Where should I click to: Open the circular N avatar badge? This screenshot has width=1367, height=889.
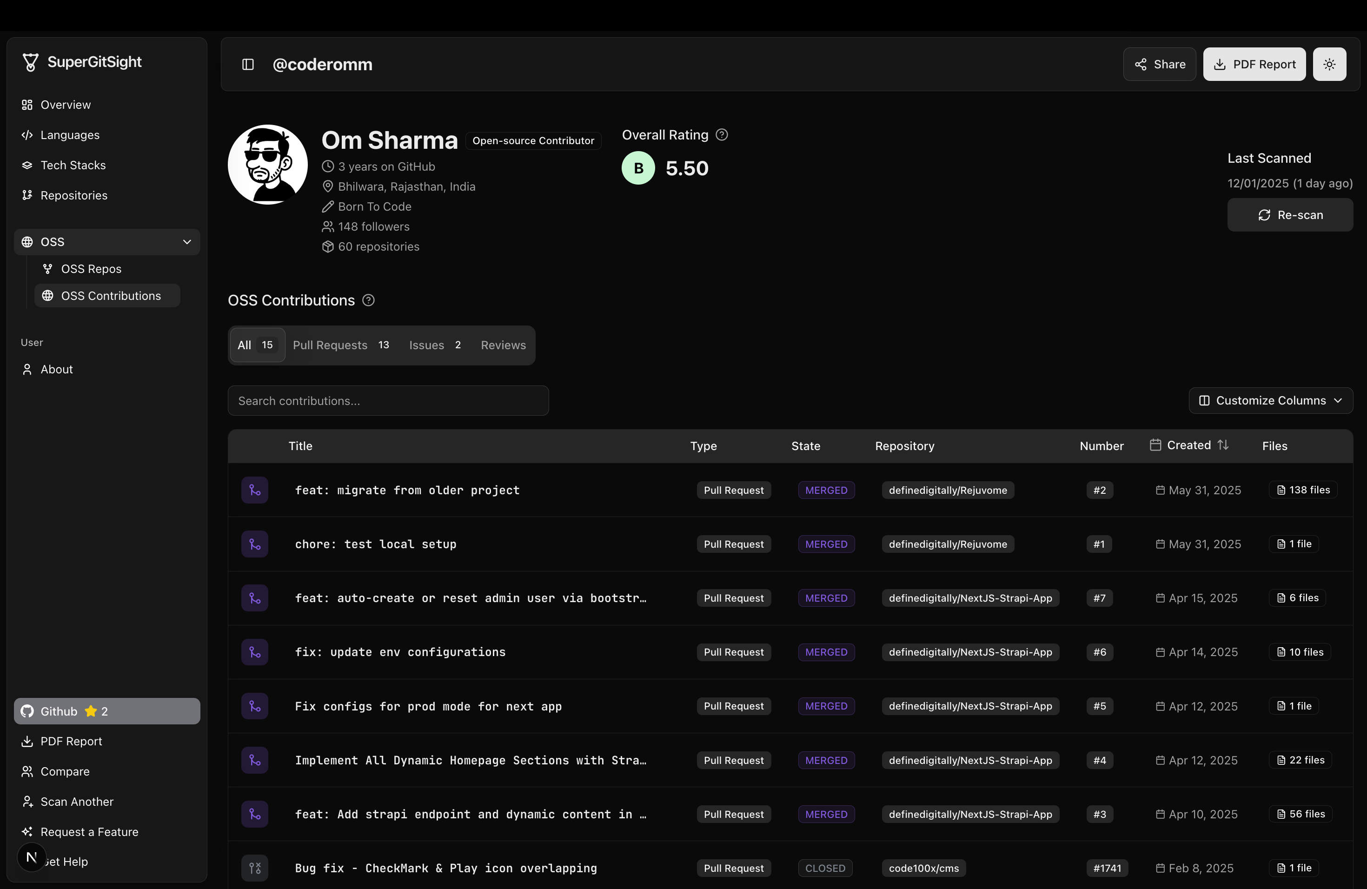click(32, 857)
